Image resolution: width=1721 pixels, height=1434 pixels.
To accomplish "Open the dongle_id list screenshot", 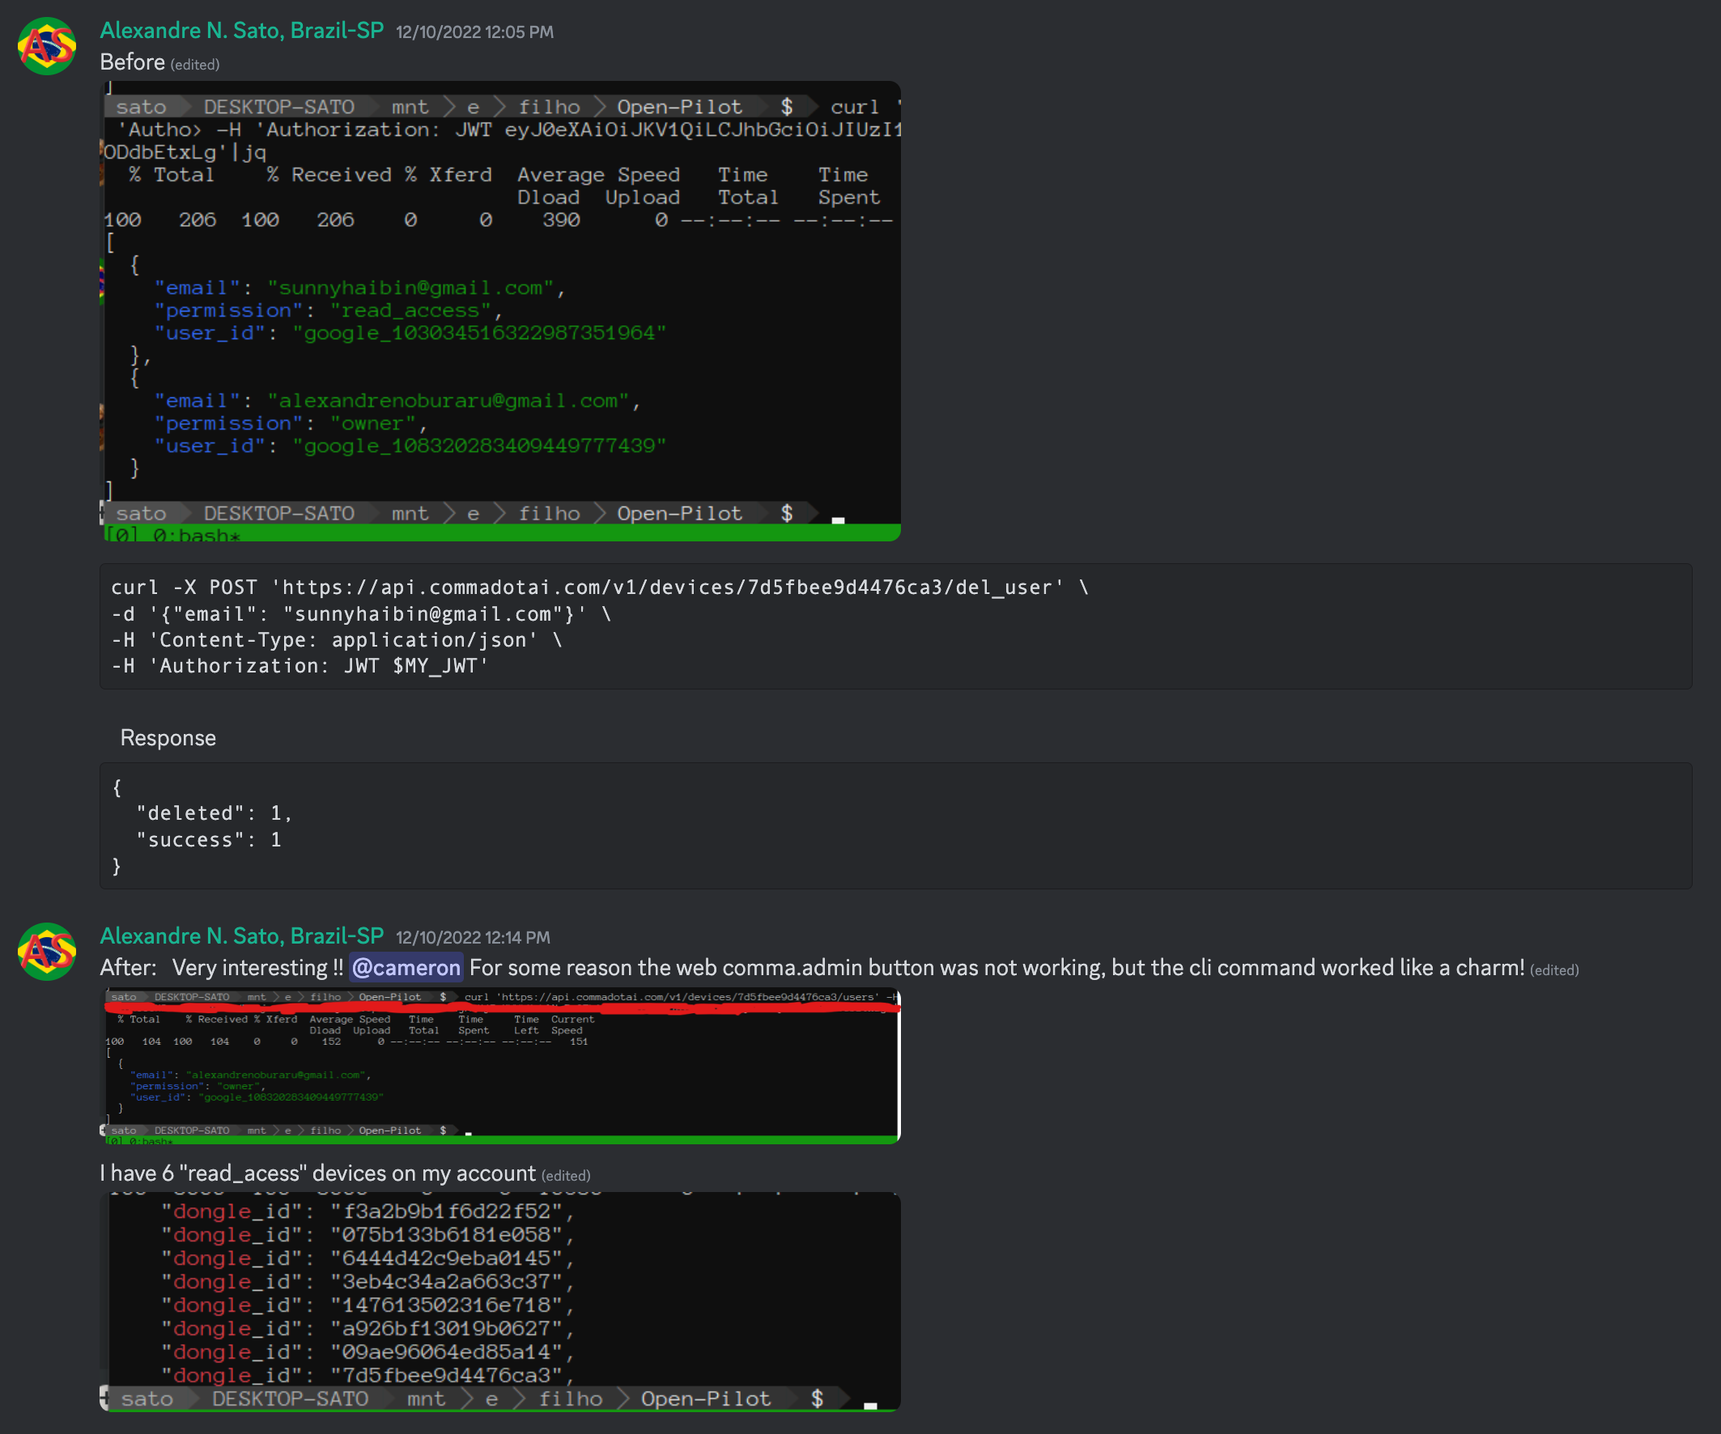I will (500, 1302).
